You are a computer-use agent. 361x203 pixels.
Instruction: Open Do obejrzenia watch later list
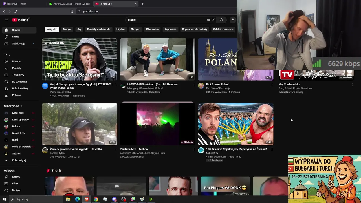click(x=19, y=81)
